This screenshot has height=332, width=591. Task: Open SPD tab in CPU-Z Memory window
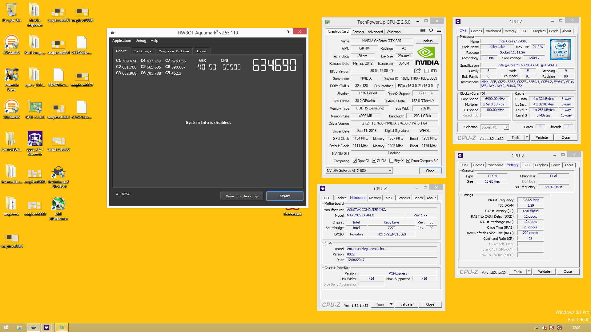tap(526, 165)
